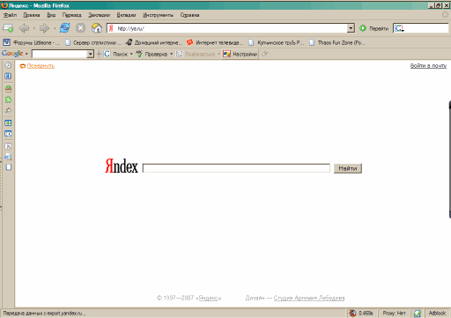This screenshot has height=318, width=451.
Task: Click the Настройки settings icon in Google toolbar
Action: click(x=226, y=54)
